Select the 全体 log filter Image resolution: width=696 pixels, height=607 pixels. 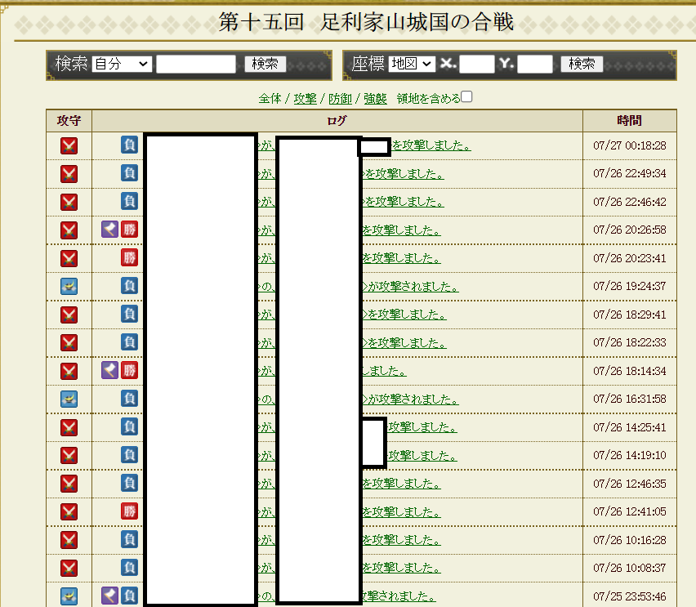point(270,98)
